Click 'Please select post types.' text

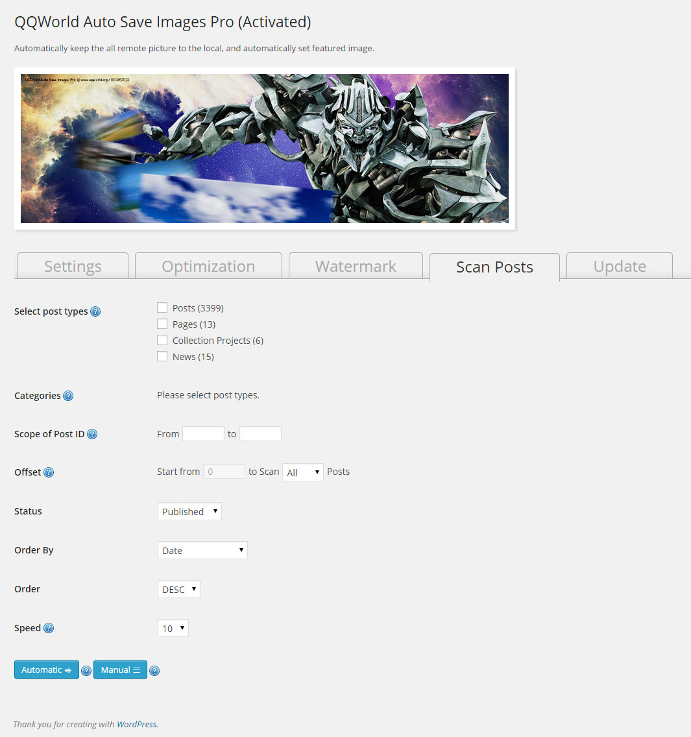(208, 395)
